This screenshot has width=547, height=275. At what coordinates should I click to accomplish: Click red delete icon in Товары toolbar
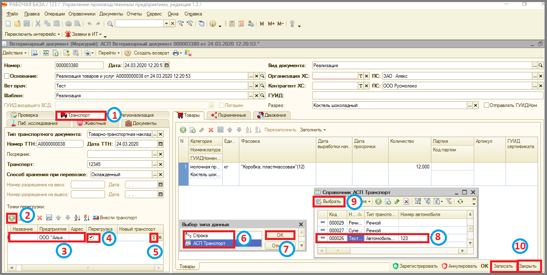point(211,130)
